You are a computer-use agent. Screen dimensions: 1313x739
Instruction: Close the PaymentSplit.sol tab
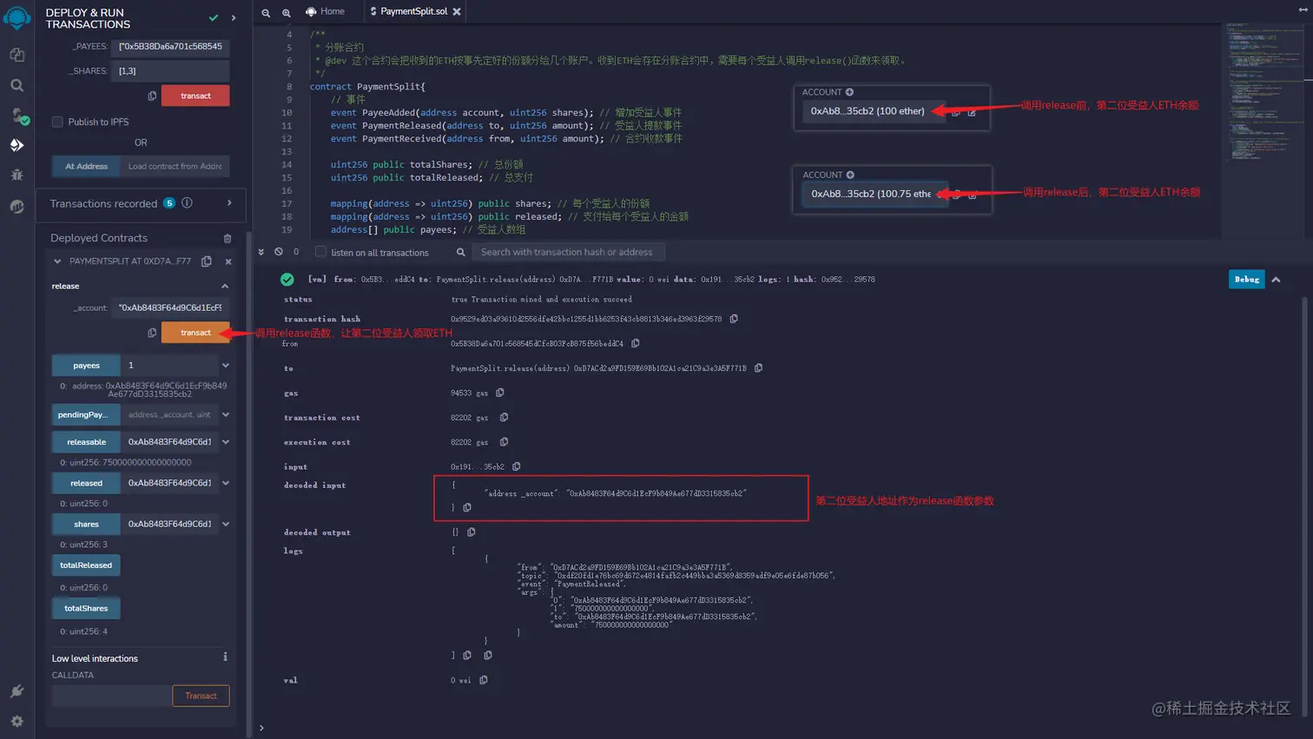tap(457, 11)
